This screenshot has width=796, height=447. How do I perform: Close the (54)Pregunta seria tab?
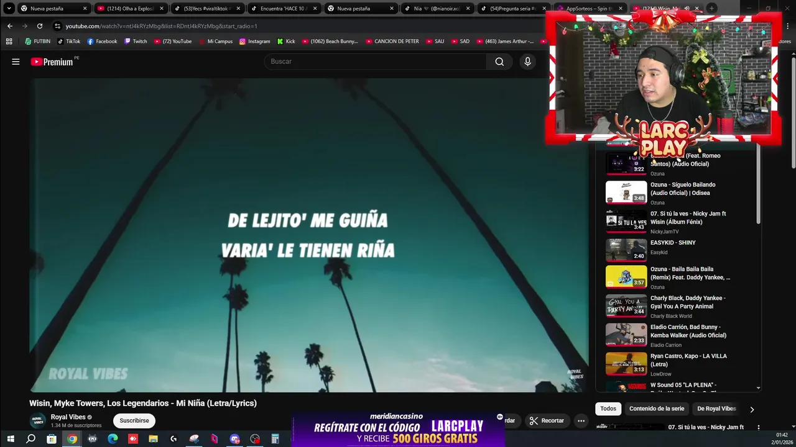click(x=544, y=9)
